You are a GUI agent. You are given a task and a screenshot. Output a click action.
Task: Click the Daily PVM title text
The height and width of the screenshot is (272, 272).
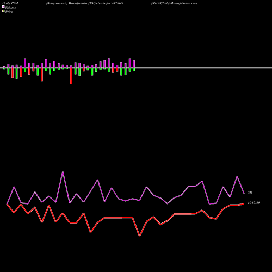(x=10, y=3)
